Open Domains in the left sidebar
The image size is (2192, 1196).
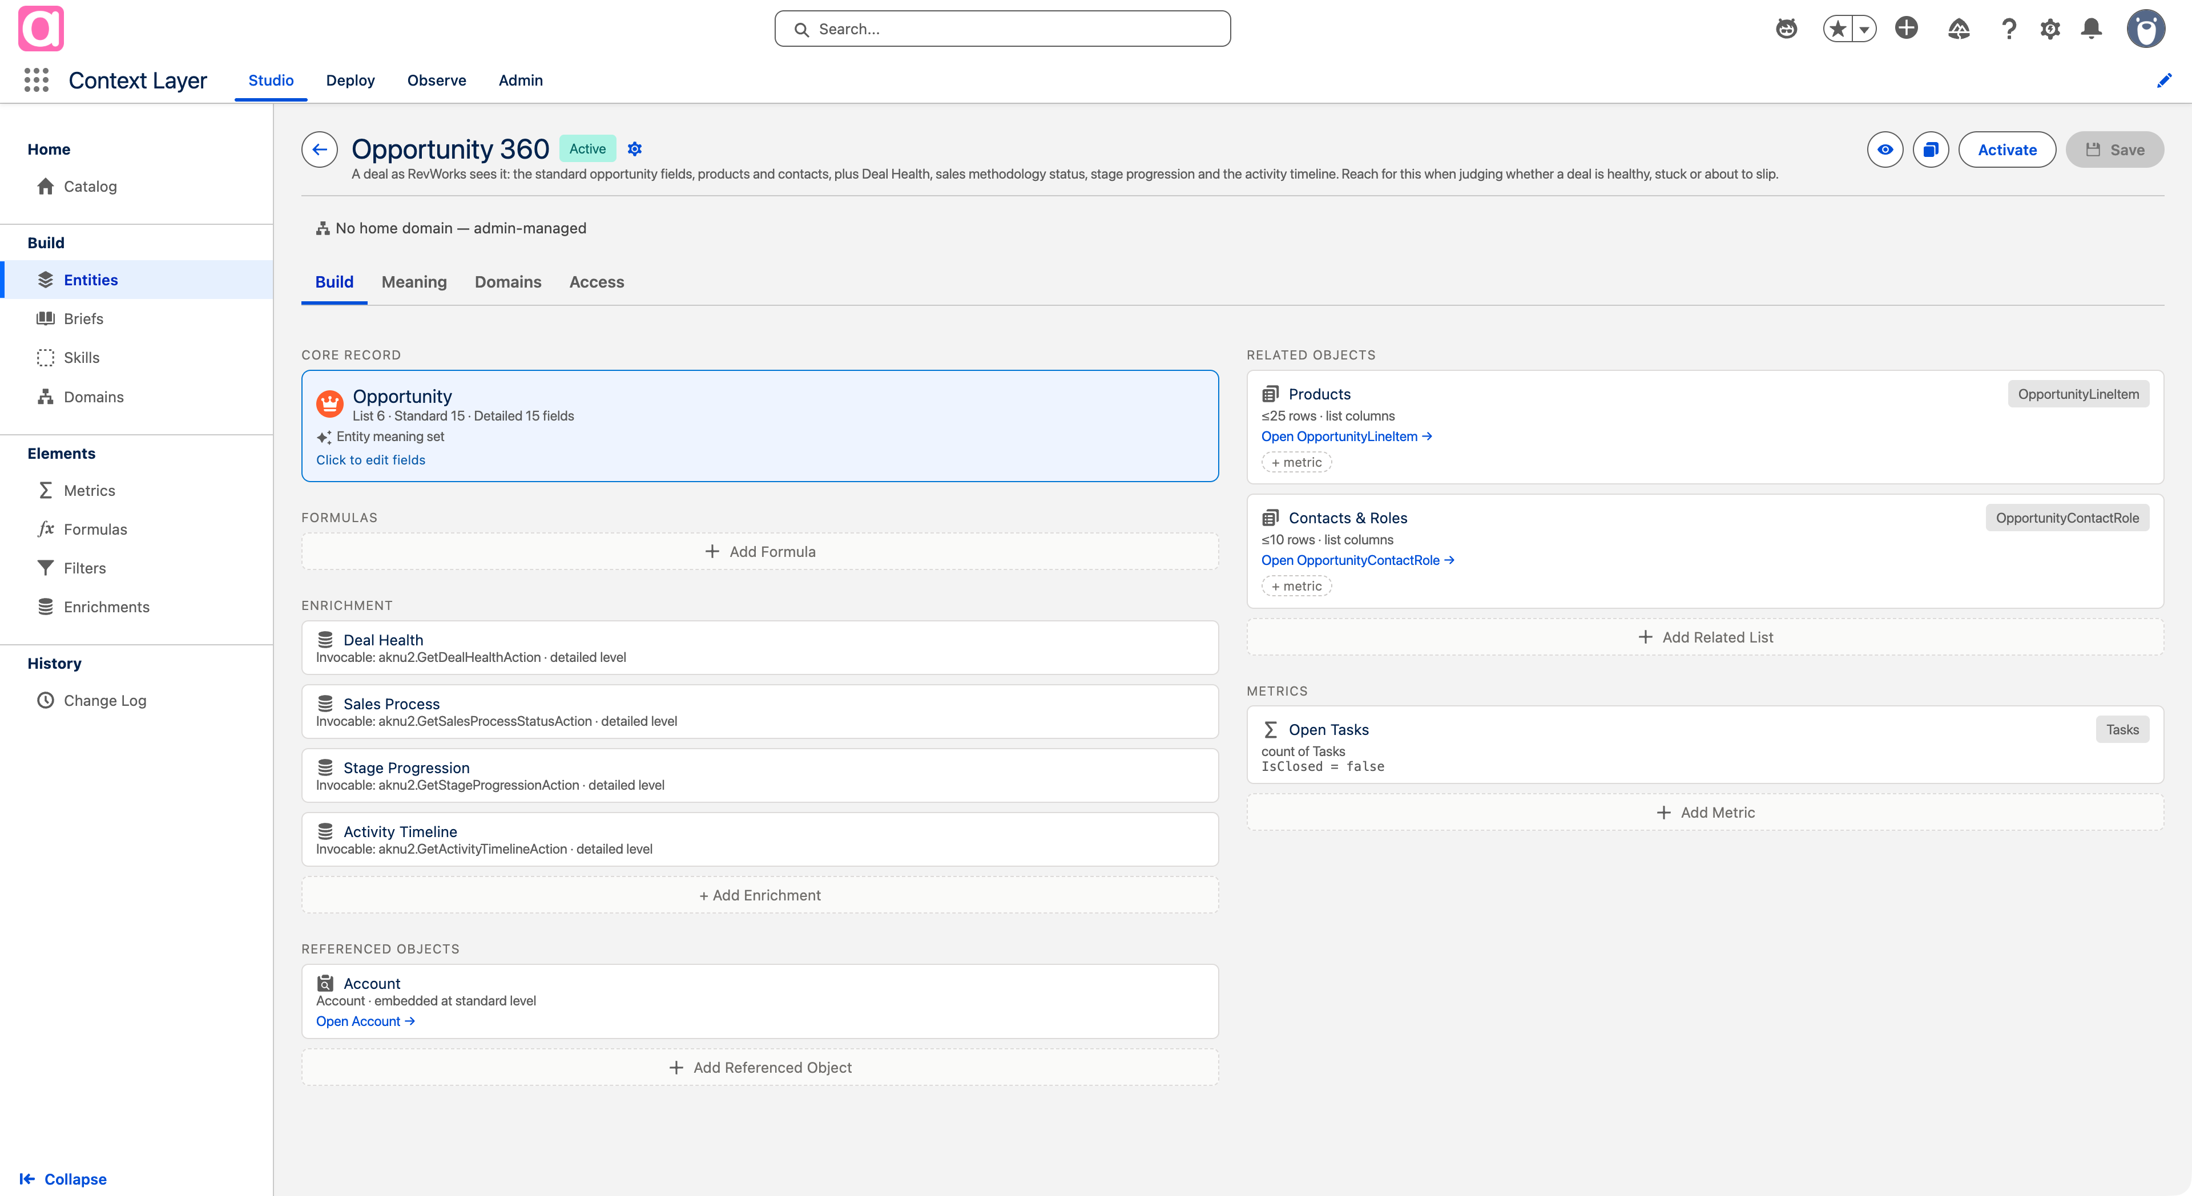pos(136,397)
